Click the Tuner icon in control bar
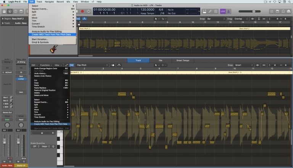This screenshot has width=293, height=168. pos(210,11)
